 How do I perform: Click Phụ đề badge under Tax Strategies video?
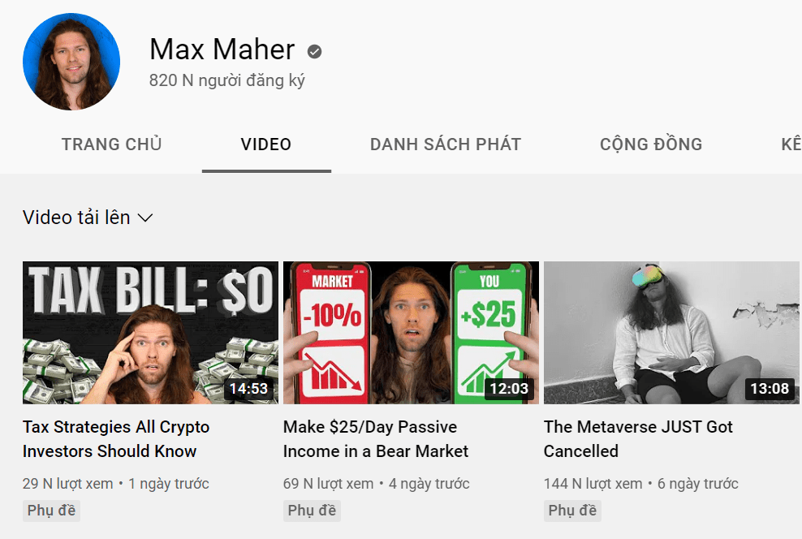(x=51, y=511)
